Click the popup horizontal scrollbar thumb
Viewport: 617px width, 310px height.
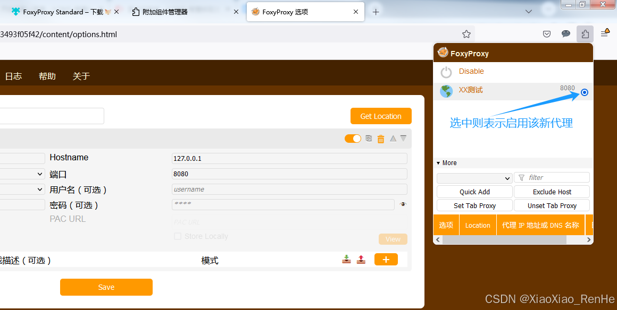point(504,240)
